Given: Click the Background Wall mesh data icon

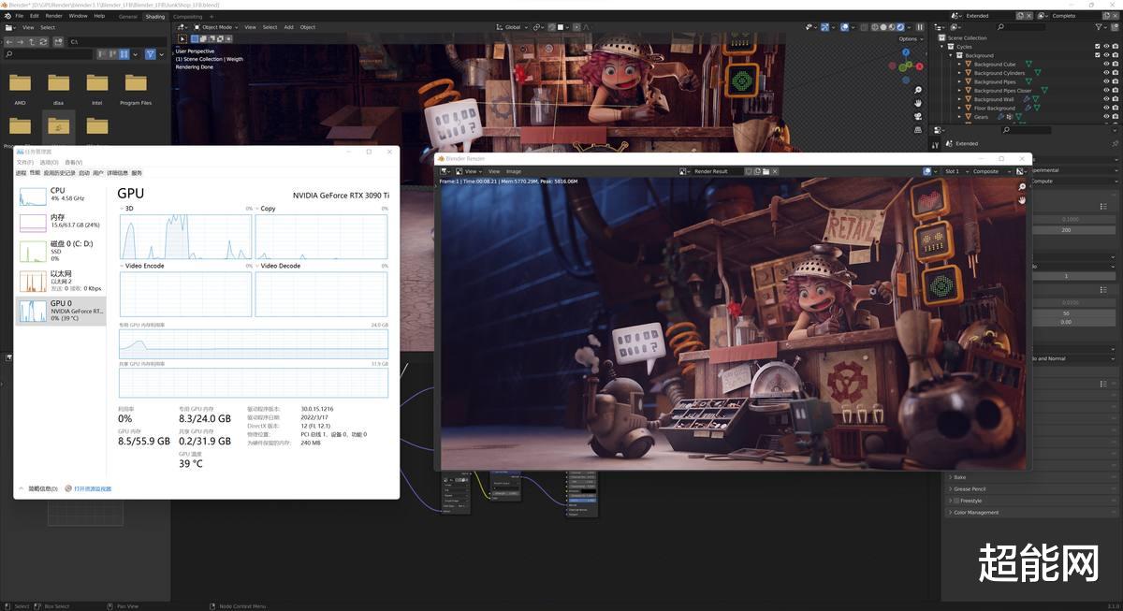Looking at the screenshot, I should [x=1035, y=99].
